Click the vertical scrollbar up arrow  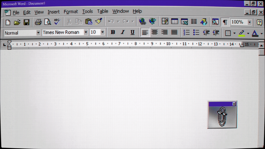tap(261, 45)
